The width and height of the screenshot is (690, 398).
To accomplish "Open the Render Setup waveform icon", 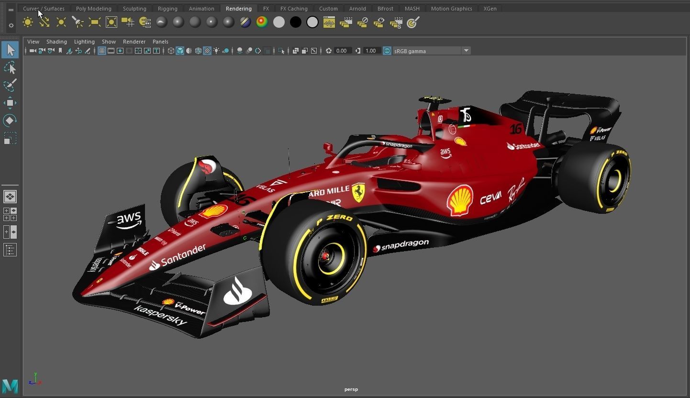I will point(329,22).
